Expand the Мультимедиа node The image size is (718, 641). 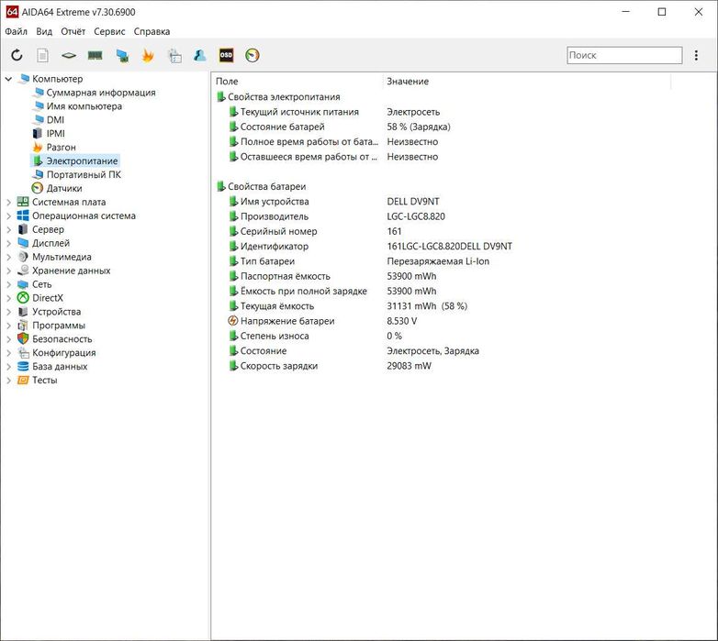tap(8, 257)
